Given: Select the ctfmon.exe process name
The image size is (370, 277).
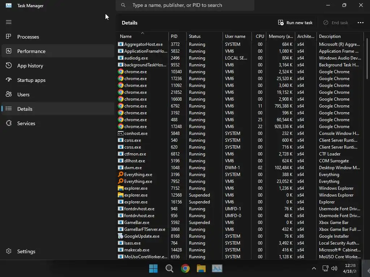Looking at the screenshot, I should 135,154.
